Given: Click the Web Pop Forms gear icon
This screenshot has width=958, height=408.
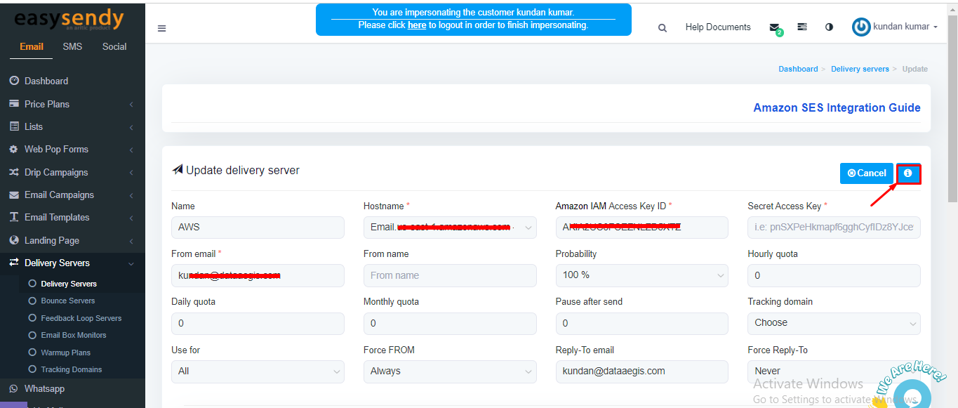Looking at the screenshot, I should (14, 150).
